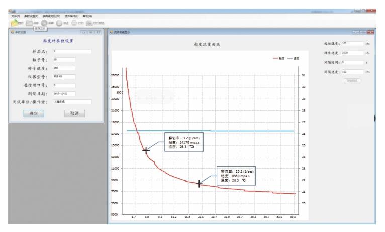This screenshot has width=385, height=232.
Task: Click the 8550 mpa.s data tooltip
Action: pyautogui.click(x=236, y=176)
